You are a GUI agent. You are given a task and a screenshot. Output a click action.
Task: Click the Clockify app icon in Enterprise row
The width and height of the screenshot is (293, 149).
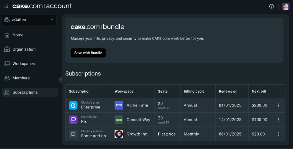(x=73, y=105)
